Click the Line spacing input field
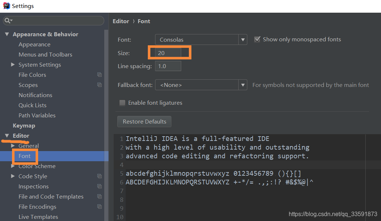The image size is (381, 221). point(168,66)
